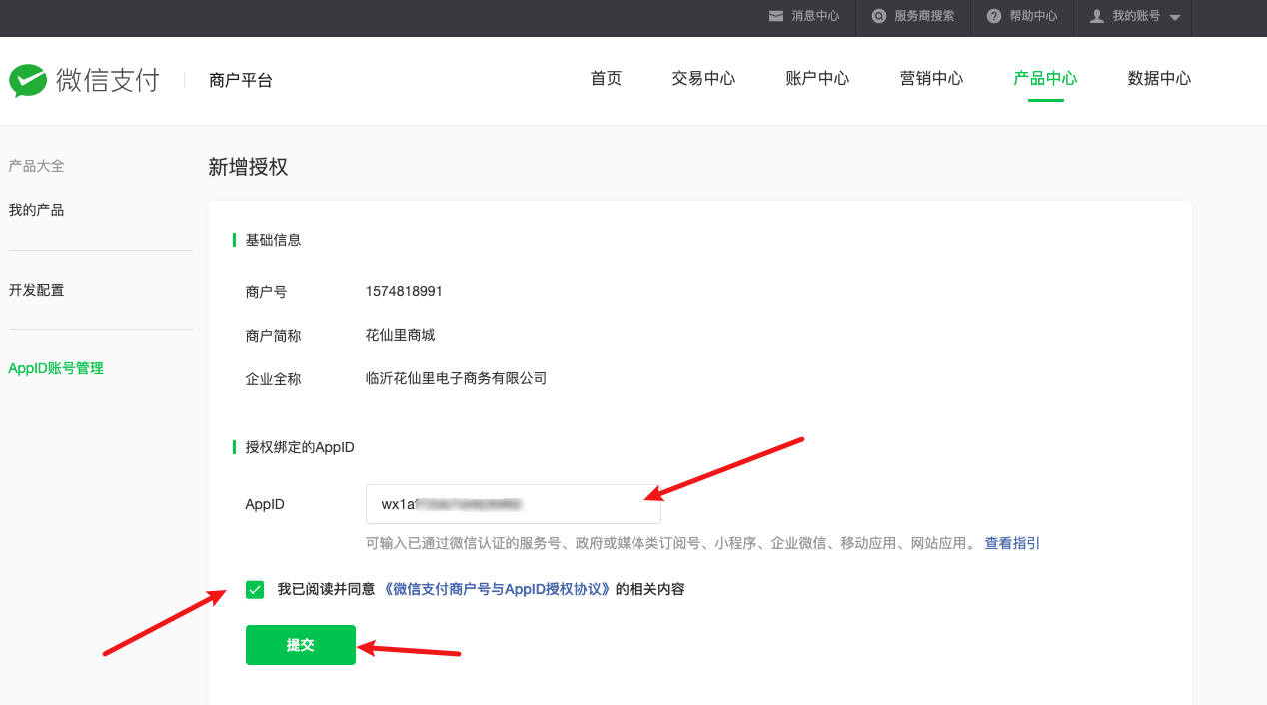Click the help center question mark icon

coord(994,16)
